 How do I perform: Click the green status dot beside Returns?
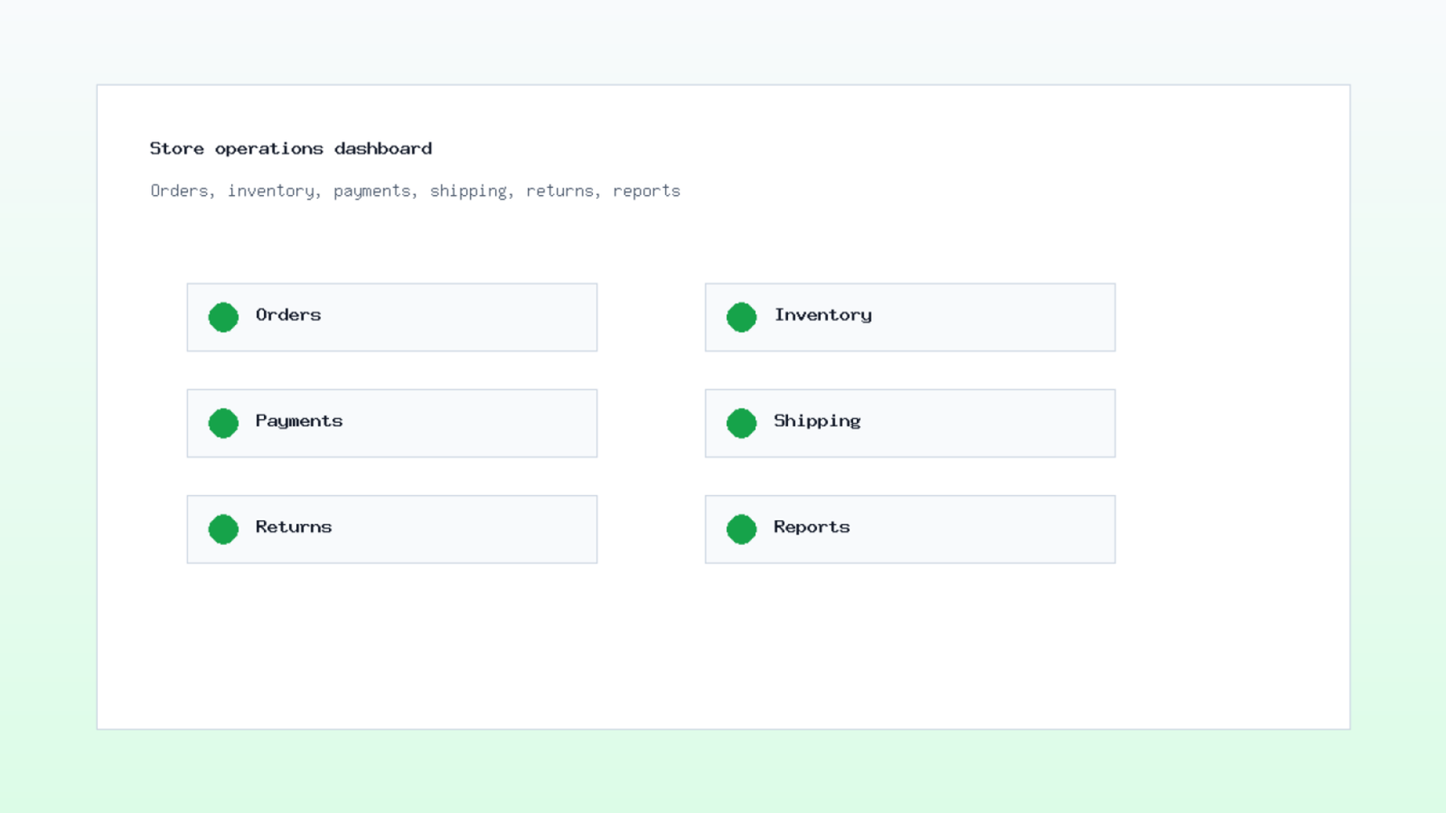point(223,528)
